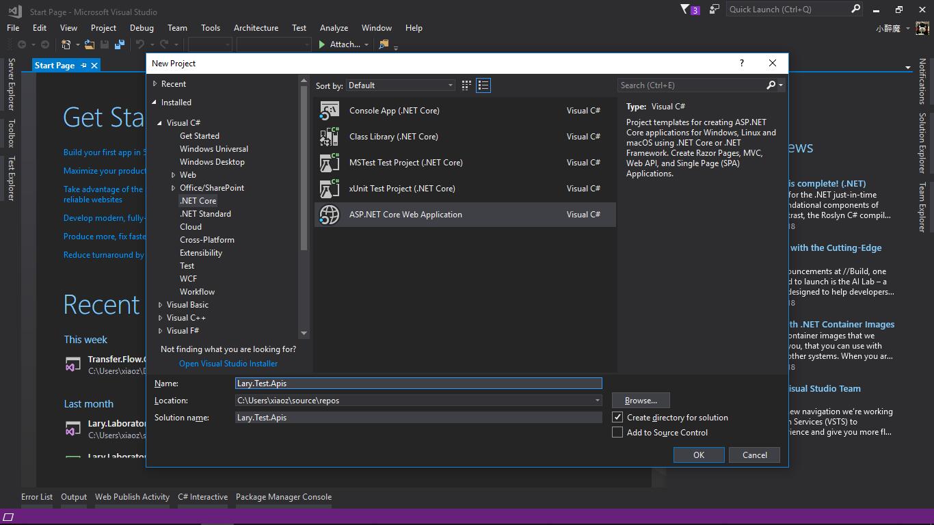Expand the Visual Basic tree node

(161, 305)
